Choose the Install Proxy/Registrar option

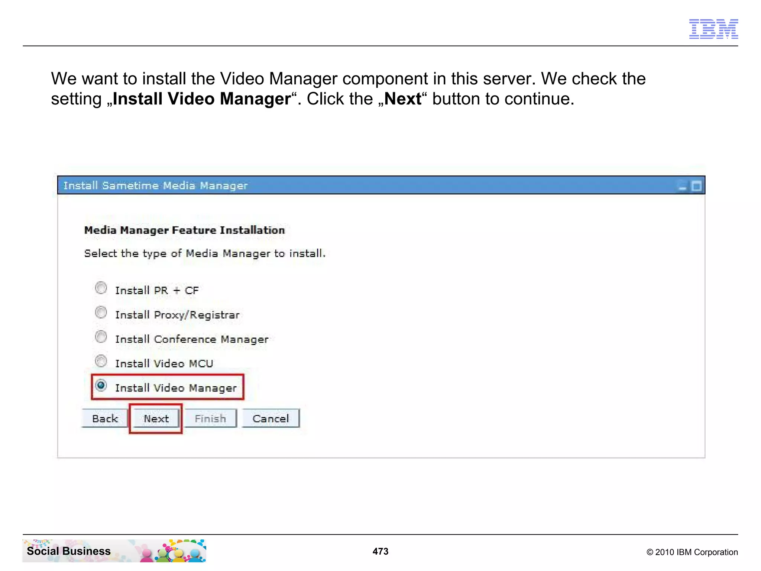[101, 312]
